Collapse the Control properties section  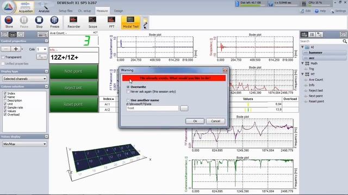click(x=46, y=41)
